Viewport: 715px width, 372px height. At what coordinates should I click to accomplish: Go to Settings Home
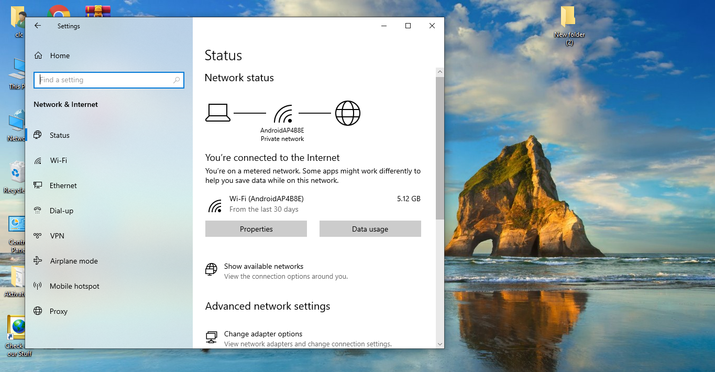pos(59,56)
